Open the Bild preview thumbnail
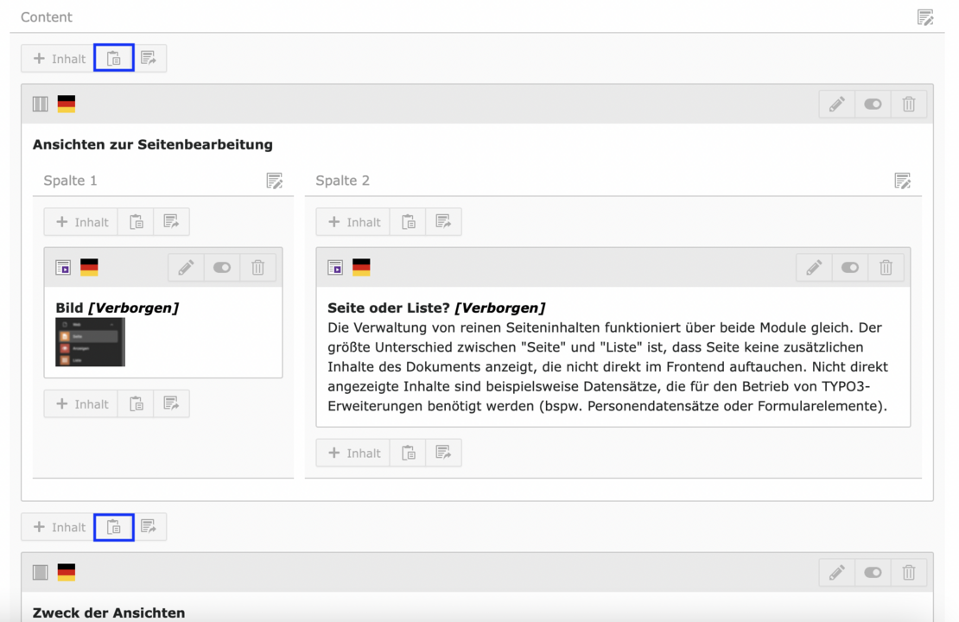This screenshot has width=959, height=622. (x=90, y=342)
